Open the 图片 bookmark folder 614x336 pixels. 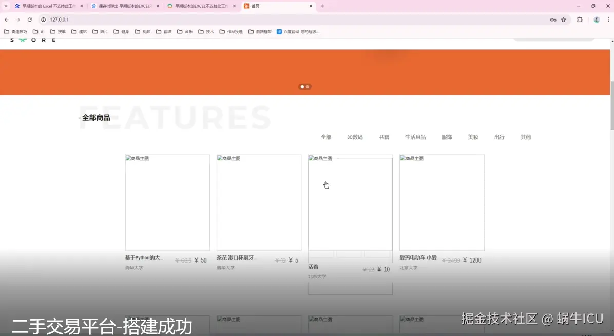(x=100, y=32)
